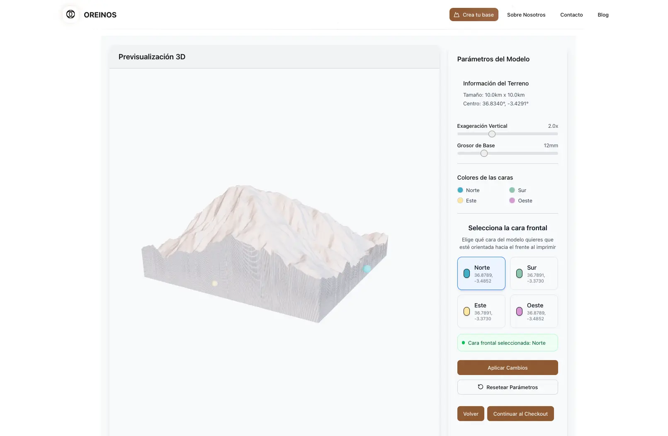This screenshot has width=668, height=436.
Task: Click the yellow marker on the 3D model
Action: (x=215, y=283)
